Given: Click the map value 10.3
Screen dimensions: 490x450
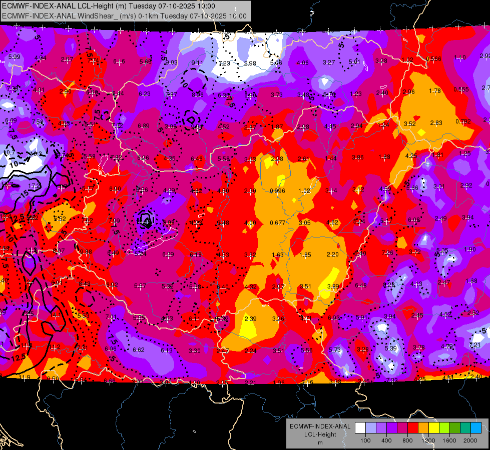Looking at the screenshot, I should [36, 153].
